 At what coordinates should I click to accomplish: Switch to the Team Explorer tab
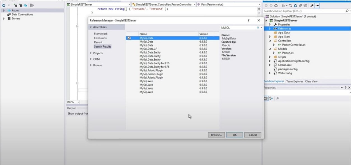[294, 82]
